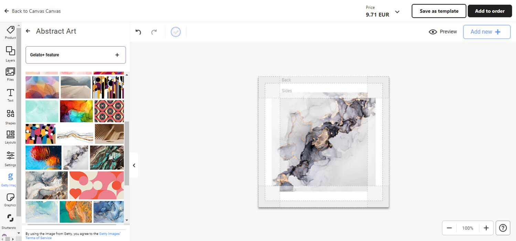Click the 9.71 EUR price value
Image resolution: width=516 pixels, height=241 pixels.
click(377, 15)
